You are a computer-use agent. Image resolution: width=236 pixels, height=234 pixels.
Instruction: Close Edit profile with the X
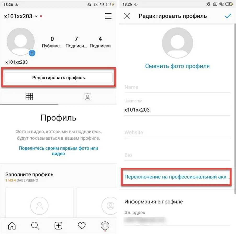click(127, 16)
